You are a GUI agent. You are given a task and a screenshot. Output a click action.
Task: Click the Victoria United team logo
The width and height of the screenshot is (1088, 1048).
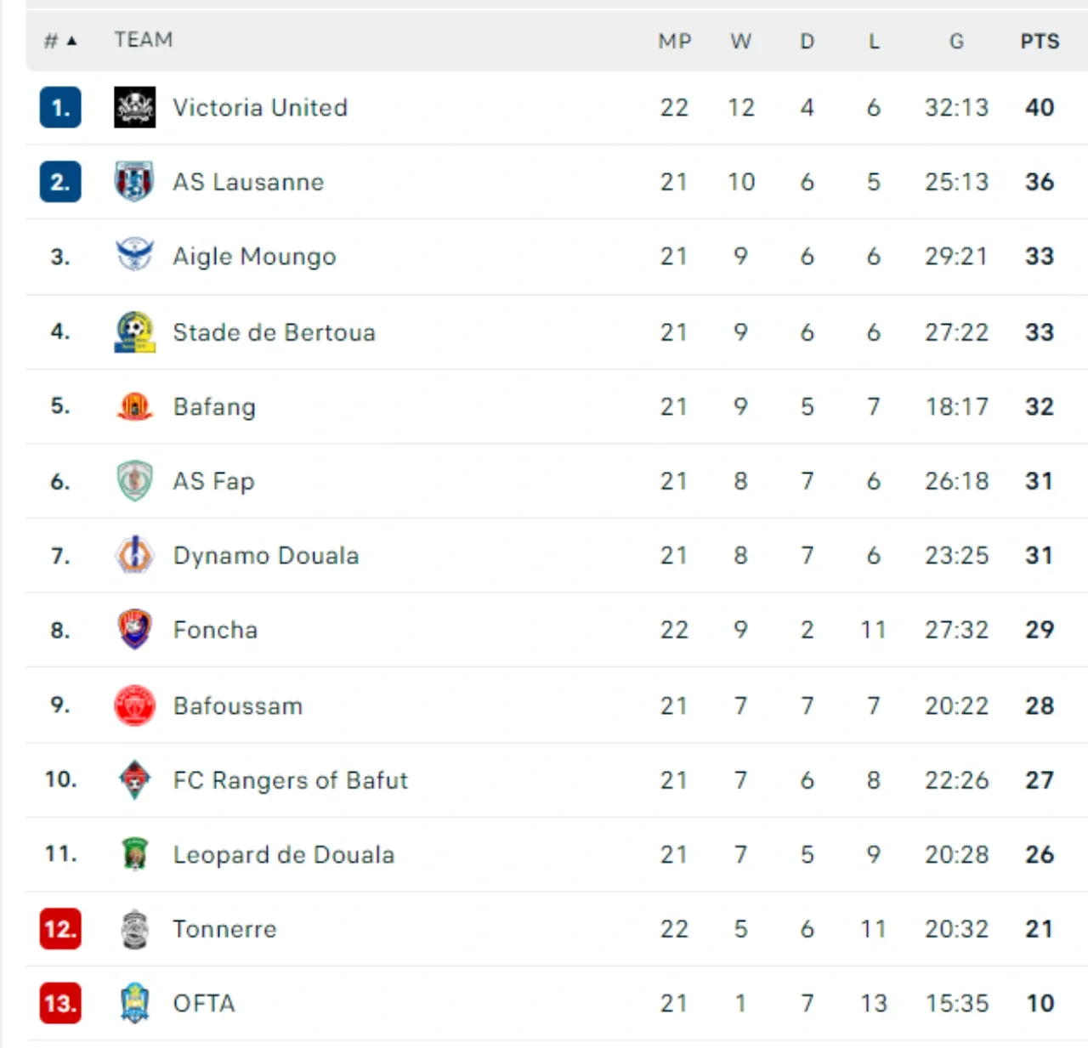(x=134, y=107)
